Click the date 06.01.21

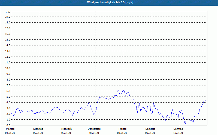(x=66, y=133)
